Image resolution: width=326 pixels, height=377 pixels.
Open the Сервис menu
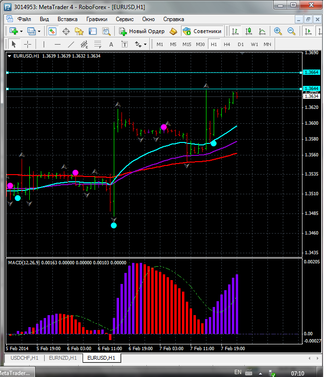125,19
